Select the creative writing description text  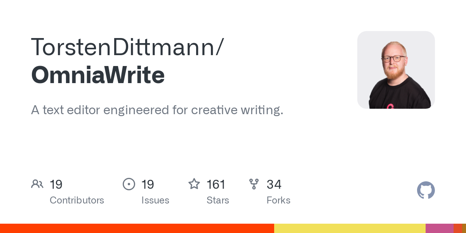click(157, 110)
